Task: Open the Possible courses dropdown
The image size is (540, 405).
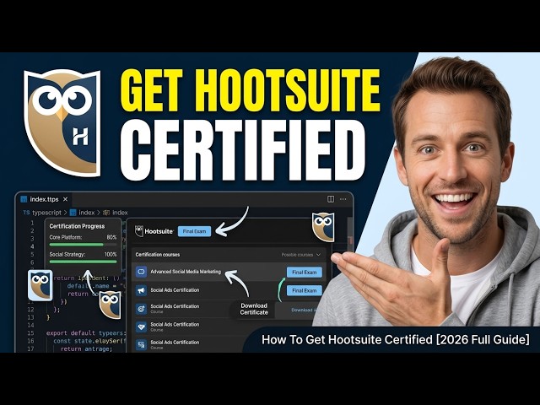Action: (300, 255)
